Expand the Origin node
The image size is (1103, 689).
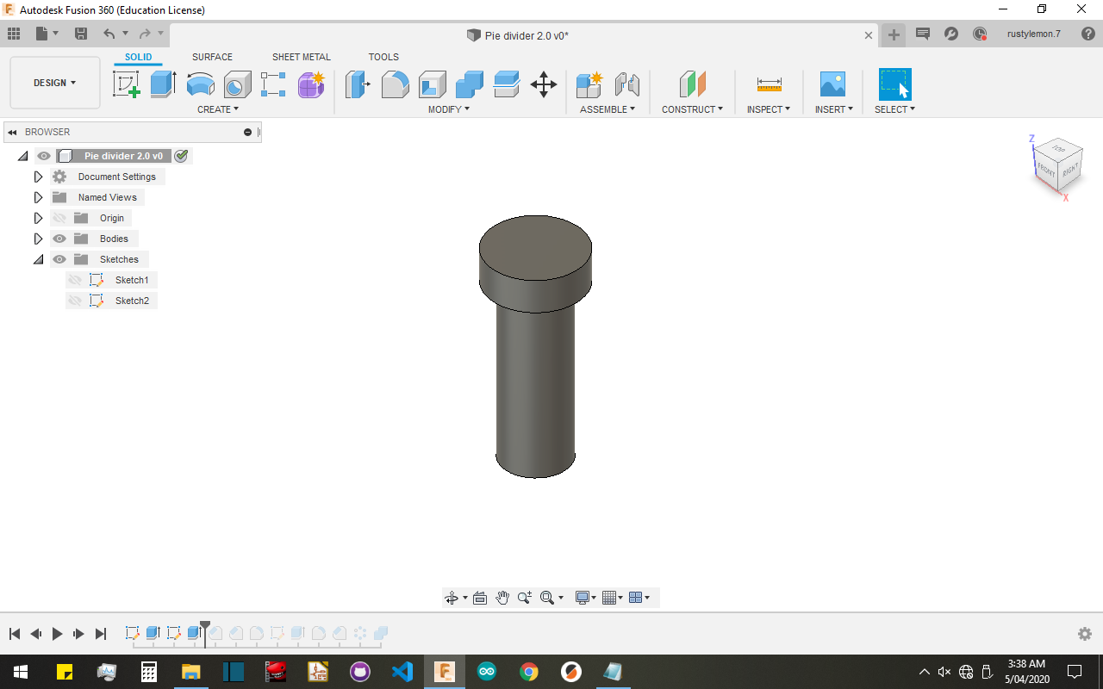tap(38, 218)
